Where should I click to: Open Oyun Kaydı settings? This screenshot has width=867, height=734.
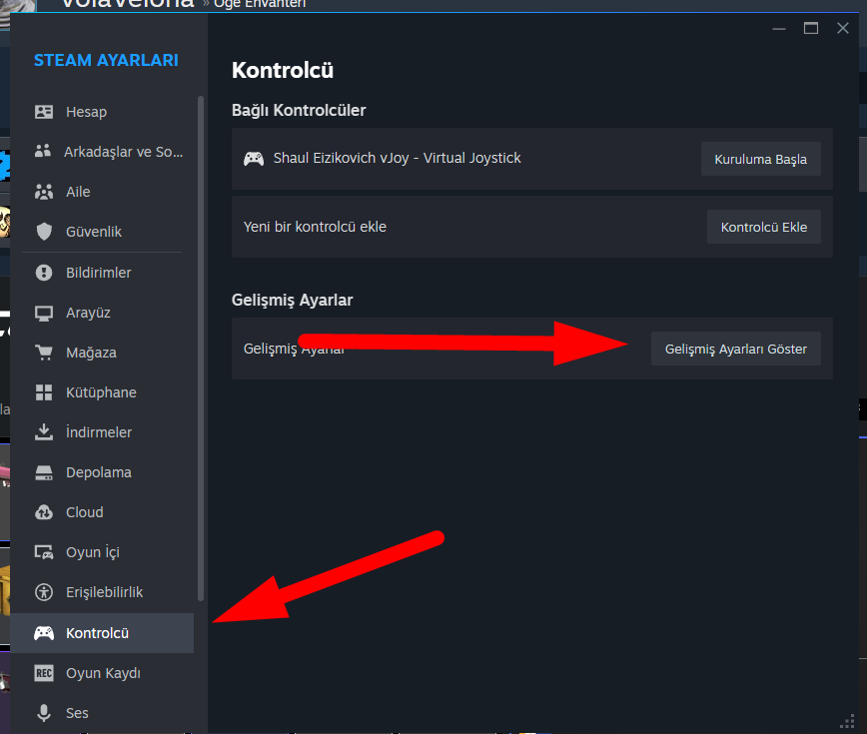[102, 673]
